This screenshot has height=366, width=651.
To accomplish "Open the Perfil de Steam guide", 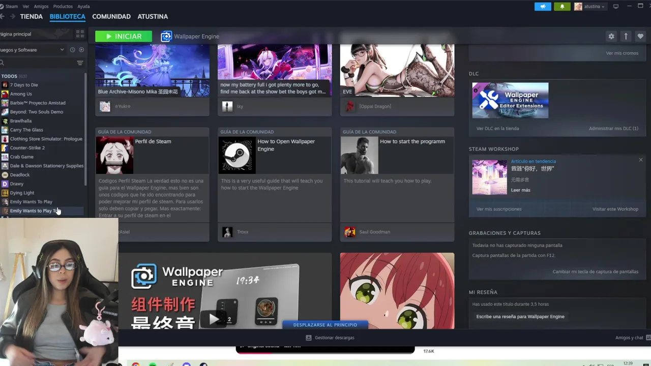I will (153, 184).
